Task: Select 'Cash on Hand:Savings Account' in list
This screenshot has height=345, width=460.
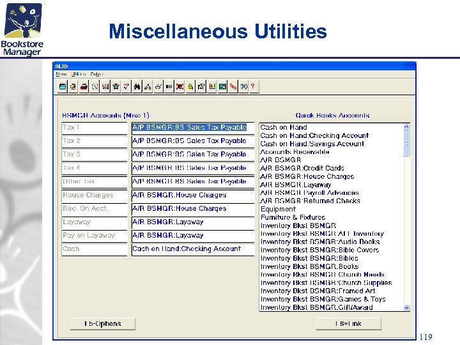Action: pos(312,144)
